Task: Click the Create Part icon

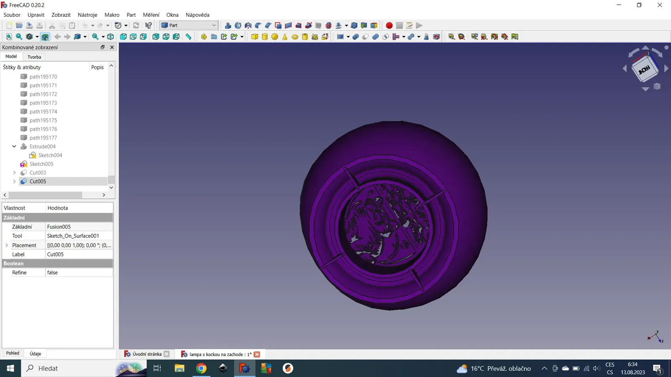Action: coord(204,37)
